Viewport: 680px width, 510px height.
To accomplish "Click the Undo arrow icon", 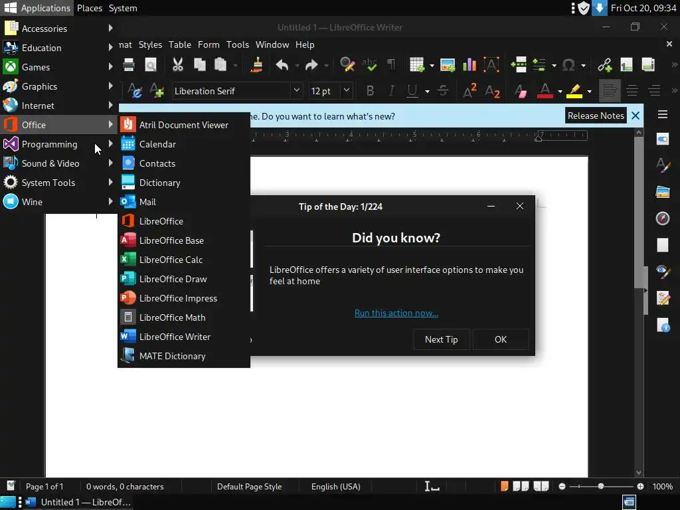I will (x=282, y=65).
